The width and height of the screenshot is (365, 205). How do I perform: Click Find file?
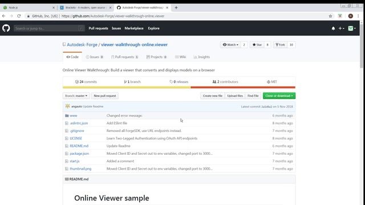(x=253, y=96)
